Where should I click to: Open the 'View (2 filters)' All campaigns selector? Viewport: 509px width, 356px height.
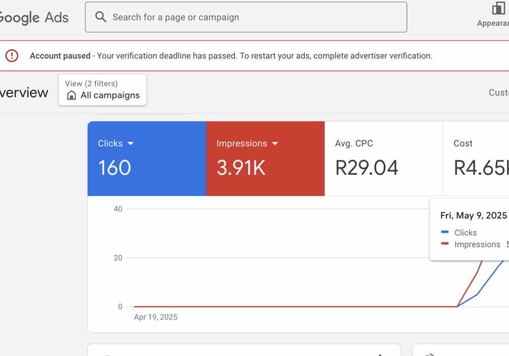[102, 90]
